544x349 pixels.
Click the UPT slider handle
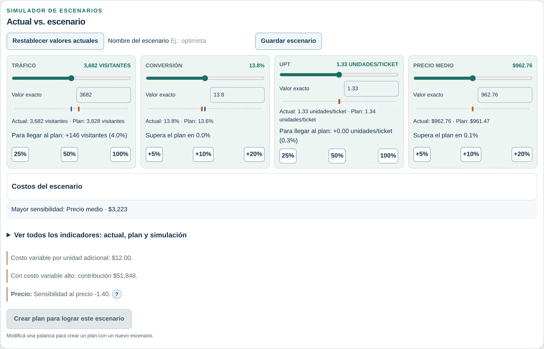pyautogui.click(x=339, y=75)
